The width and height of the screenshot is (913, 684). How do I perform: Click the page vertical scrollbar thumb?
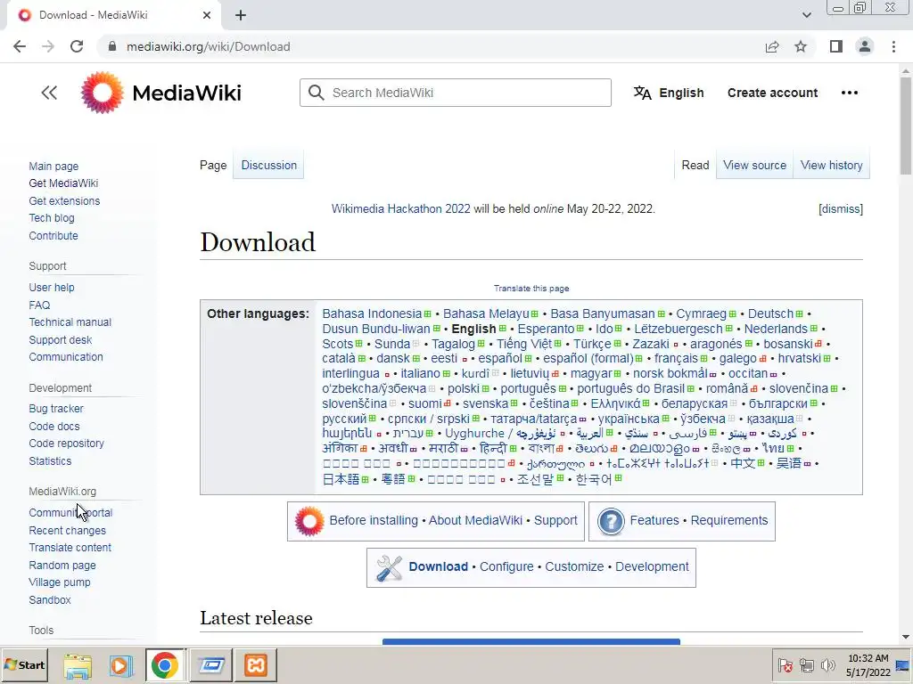click(906, 126)
